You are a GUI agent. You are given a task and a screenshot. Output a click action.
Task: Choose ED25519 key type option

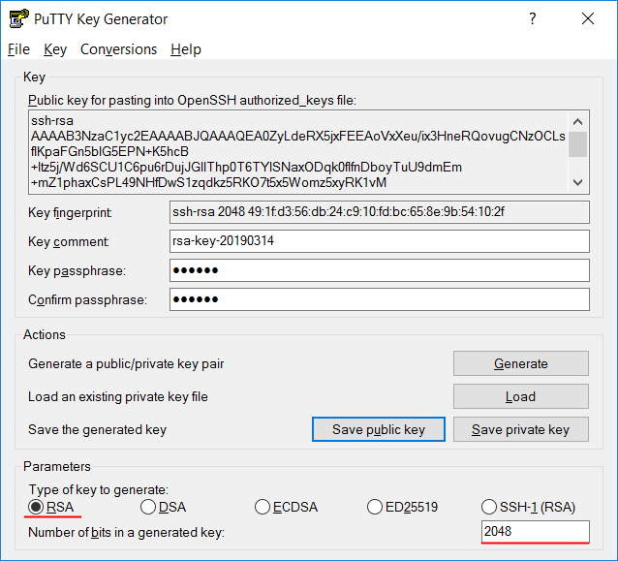coord(376,507)
